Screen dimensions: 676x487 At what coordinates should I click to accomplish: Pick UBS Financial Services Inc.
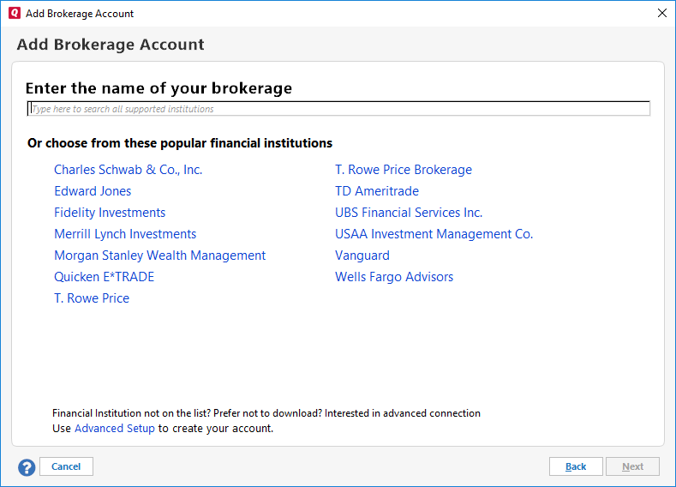(x=409, y=213)
